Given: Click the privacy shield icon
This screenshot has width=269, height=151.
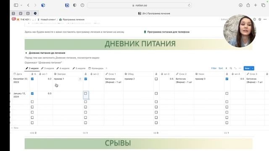Looking at the screenshot, I should [75, 5].
